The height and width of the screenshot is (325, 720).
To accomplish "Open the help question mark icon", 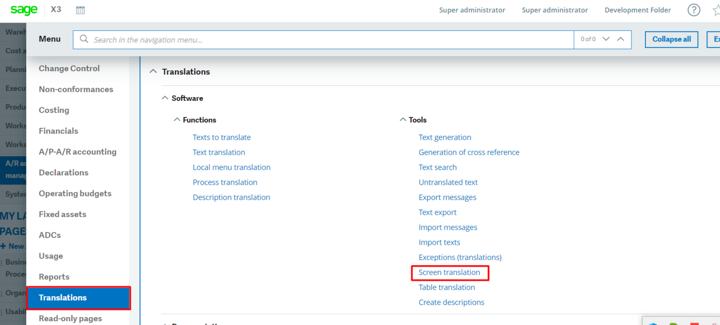I will [694, 10].
